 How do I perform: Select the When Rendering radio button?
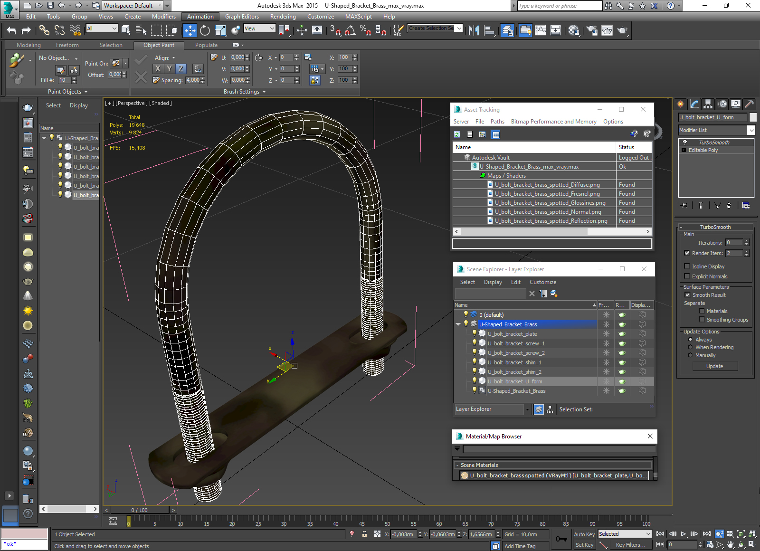point(690,347)
